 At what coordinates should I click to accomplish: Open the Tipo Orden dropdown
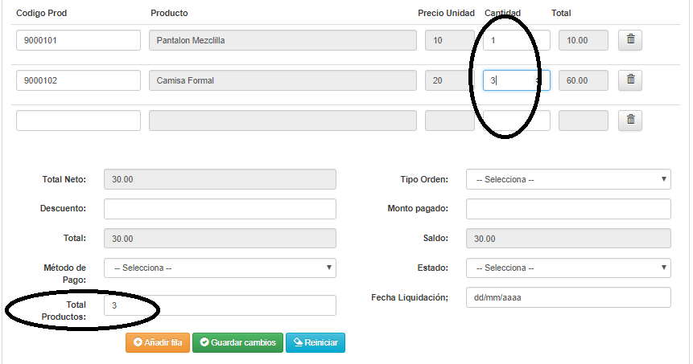tap(568, 179)
